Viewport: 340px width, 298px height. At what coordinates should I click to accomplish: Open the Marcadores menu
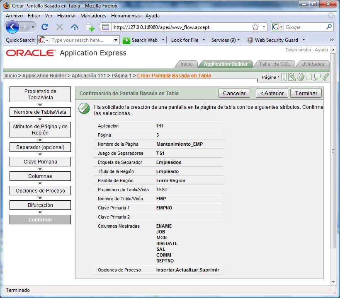tap(93, 16)
